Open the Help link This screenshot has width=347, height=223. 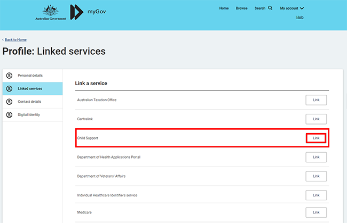coord(300,17)
